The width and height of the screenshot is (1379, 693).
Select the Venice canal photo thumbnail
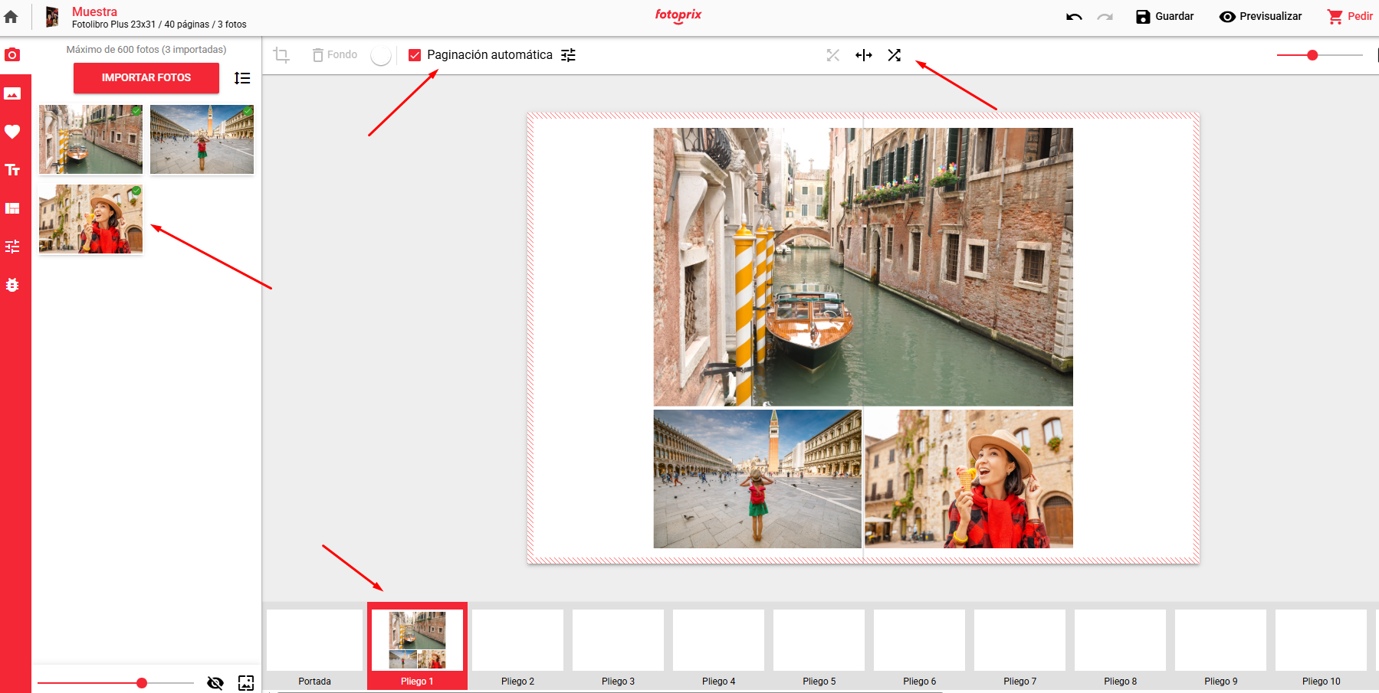tap(90, 139)
